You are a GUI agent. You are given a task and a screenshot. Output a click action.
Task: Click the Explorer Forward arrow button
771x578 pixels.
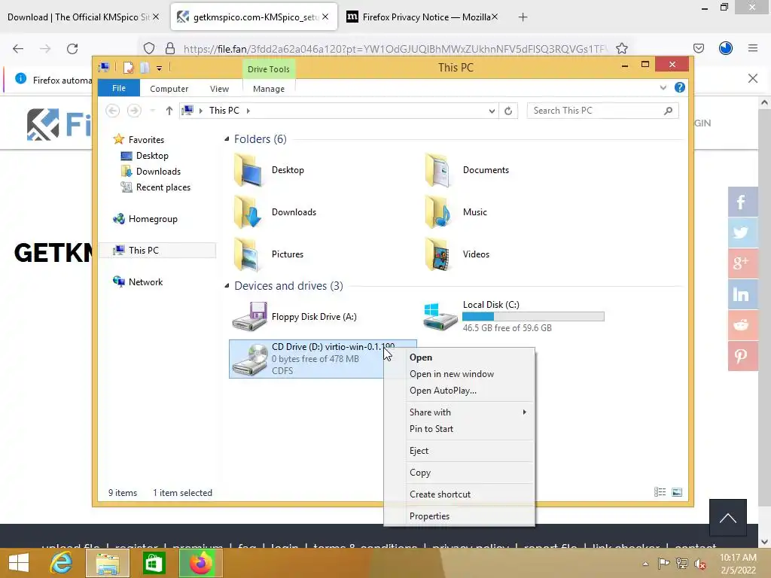pyautogui.click(x=134, y=111)
